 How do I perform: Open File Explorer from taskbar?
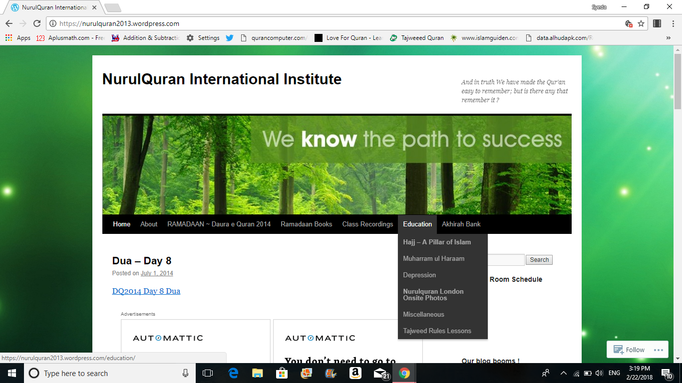pyautogui.click(x=257, y=373)
